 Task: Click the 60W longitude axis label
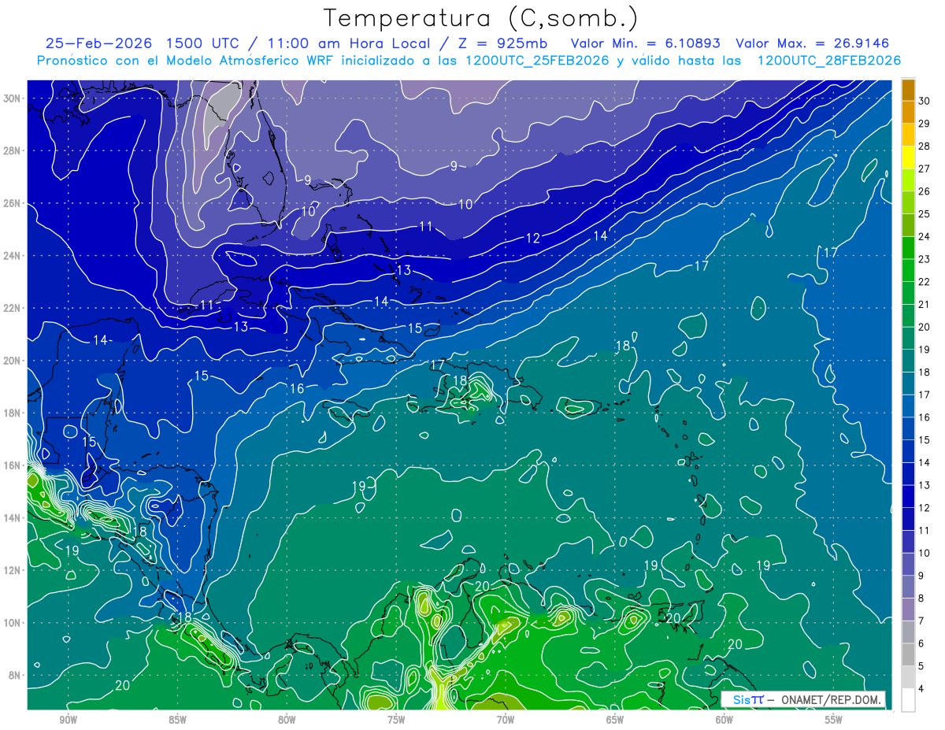pos(724,720)
